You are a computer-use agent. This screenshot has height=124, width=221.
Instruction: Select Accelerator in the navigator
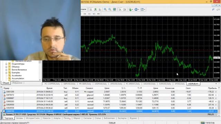17,75
